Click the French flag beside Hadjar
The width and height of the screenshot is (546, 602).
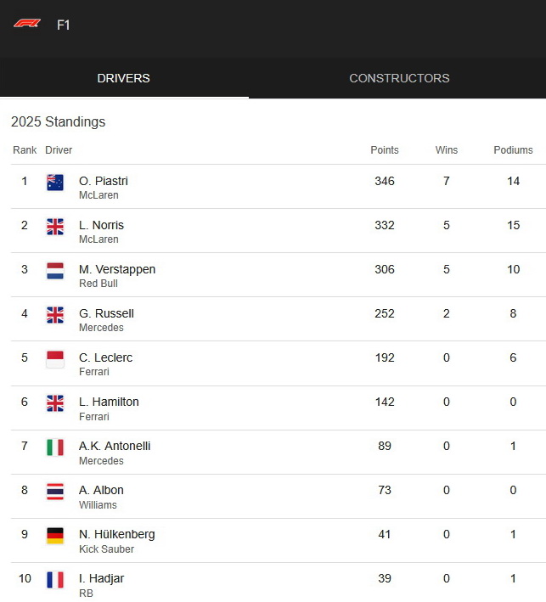[55, 579]
